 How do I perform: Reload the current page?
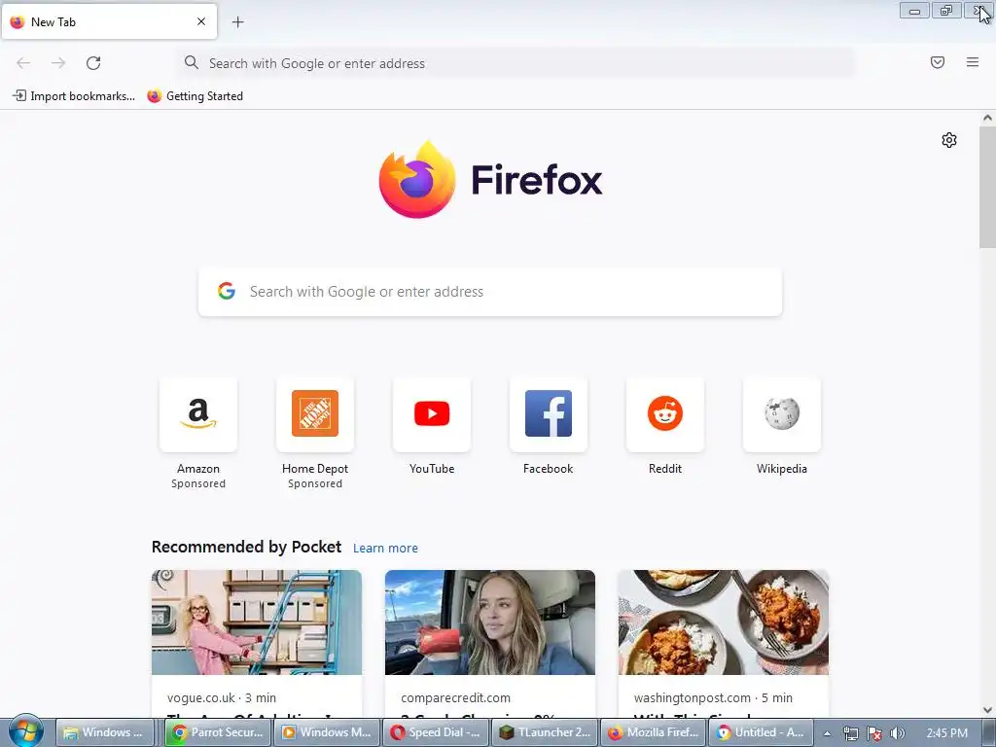[x=93, y=63]
